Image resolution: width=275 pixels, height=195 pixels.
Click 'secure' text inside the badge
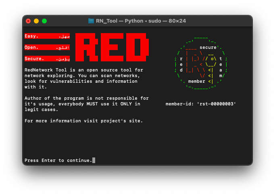tap(208, 47)
